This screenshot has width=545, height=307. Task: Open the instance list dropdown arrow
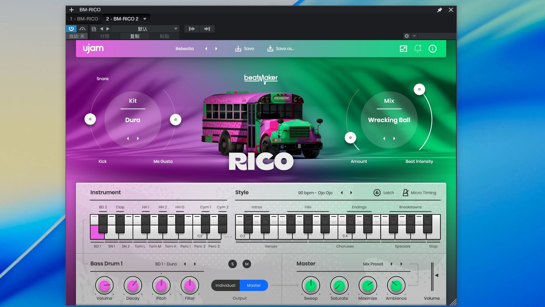pos(145,19)
